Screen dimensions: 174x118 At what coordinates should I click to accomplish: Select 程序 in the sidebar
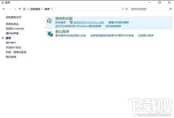[x=8, y=38]
